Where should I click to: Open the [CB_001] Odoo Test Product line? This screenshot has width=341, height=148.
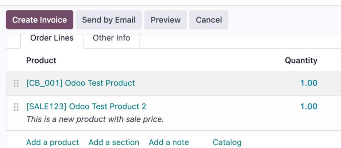(x=81, y=83)
